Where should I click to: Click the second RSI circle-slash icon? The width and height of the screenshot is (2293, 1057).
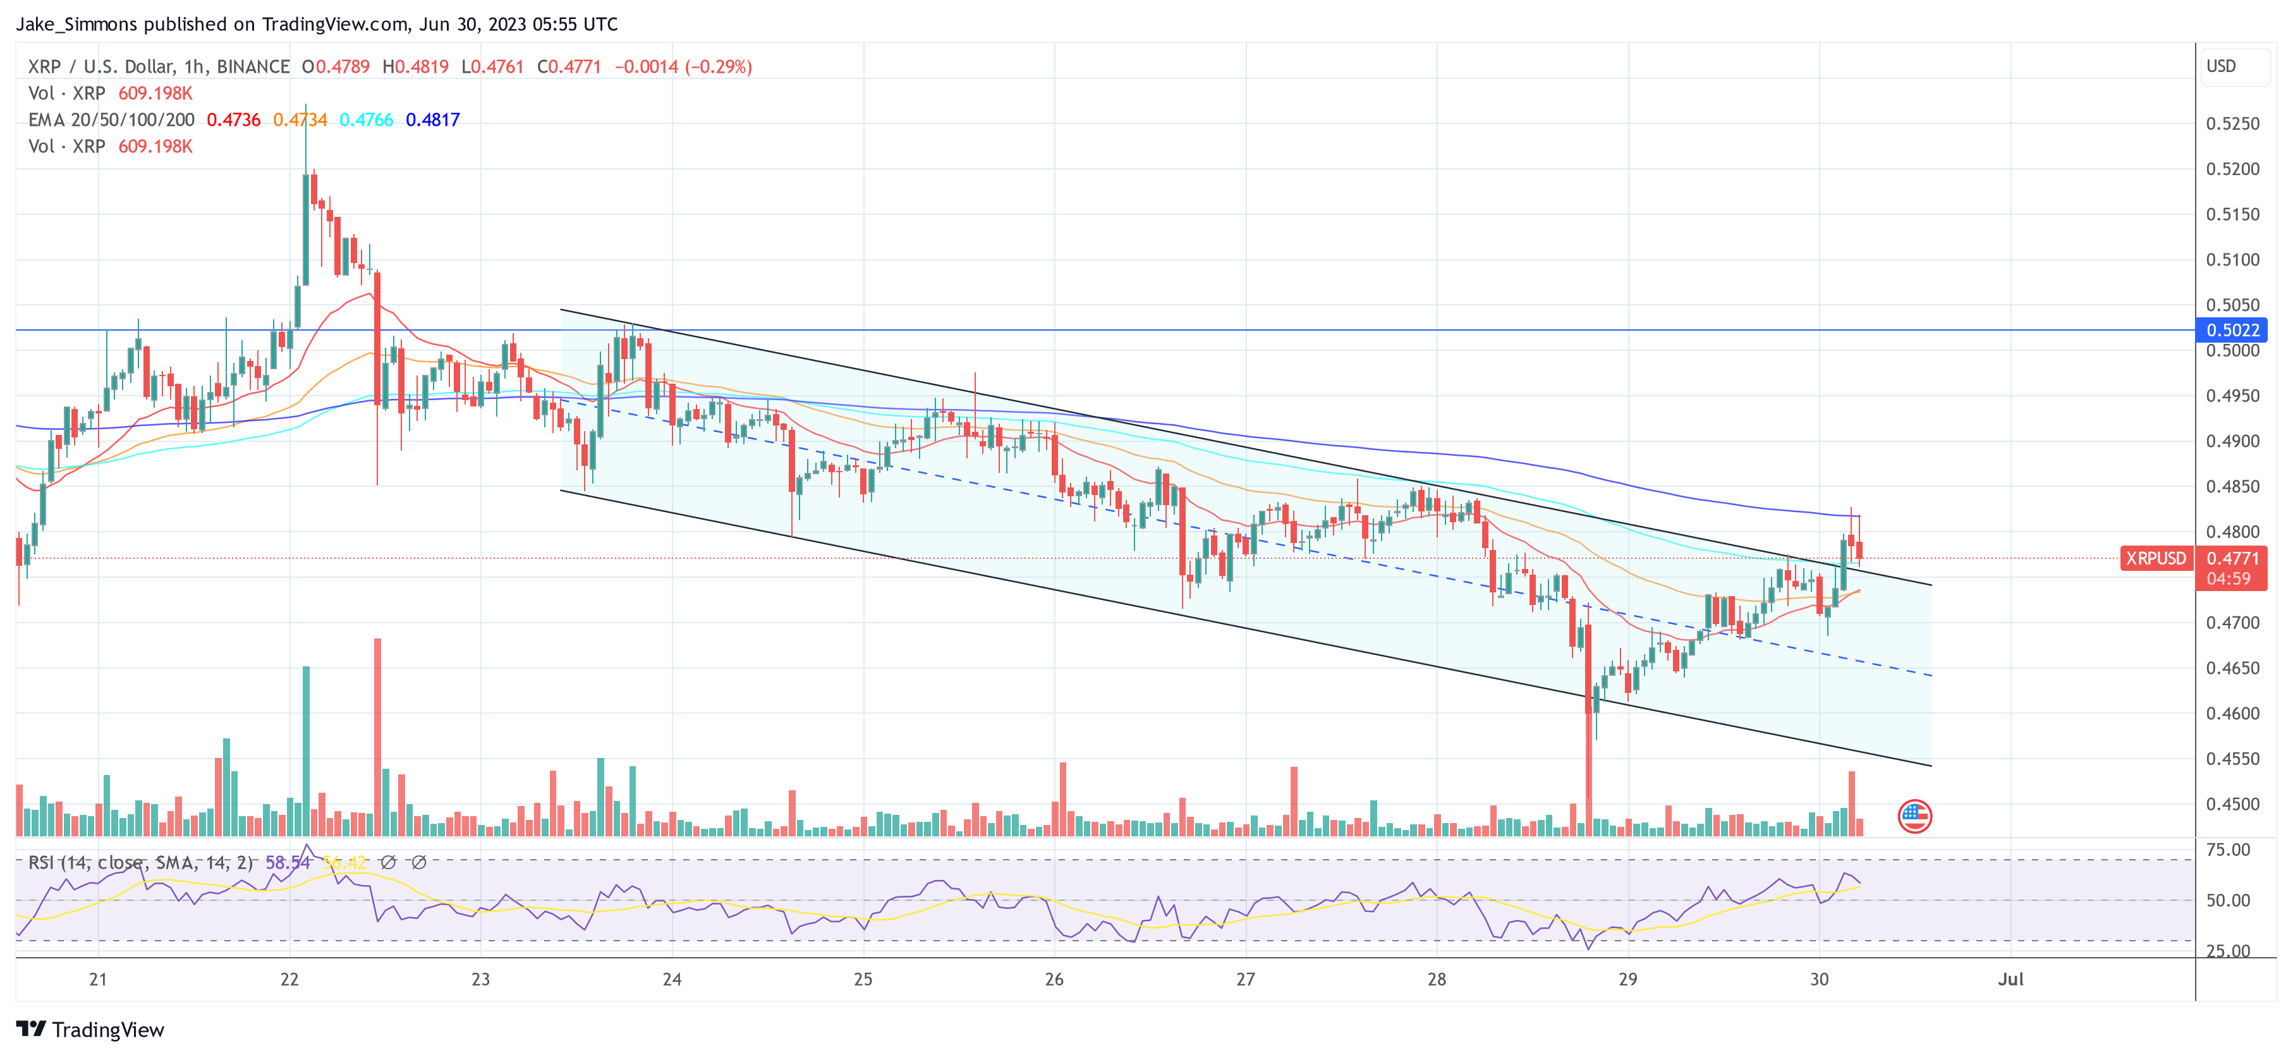pyautogui.click(x=418, y=862)
